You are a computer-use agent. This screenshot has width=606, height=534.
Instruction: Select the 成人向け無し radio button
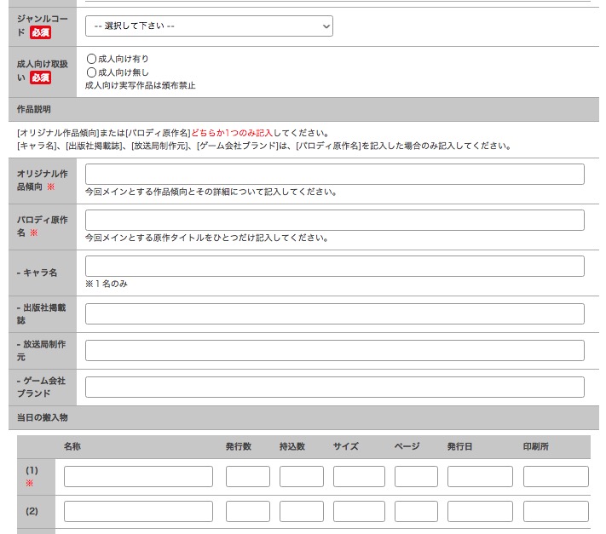[91, 72]
